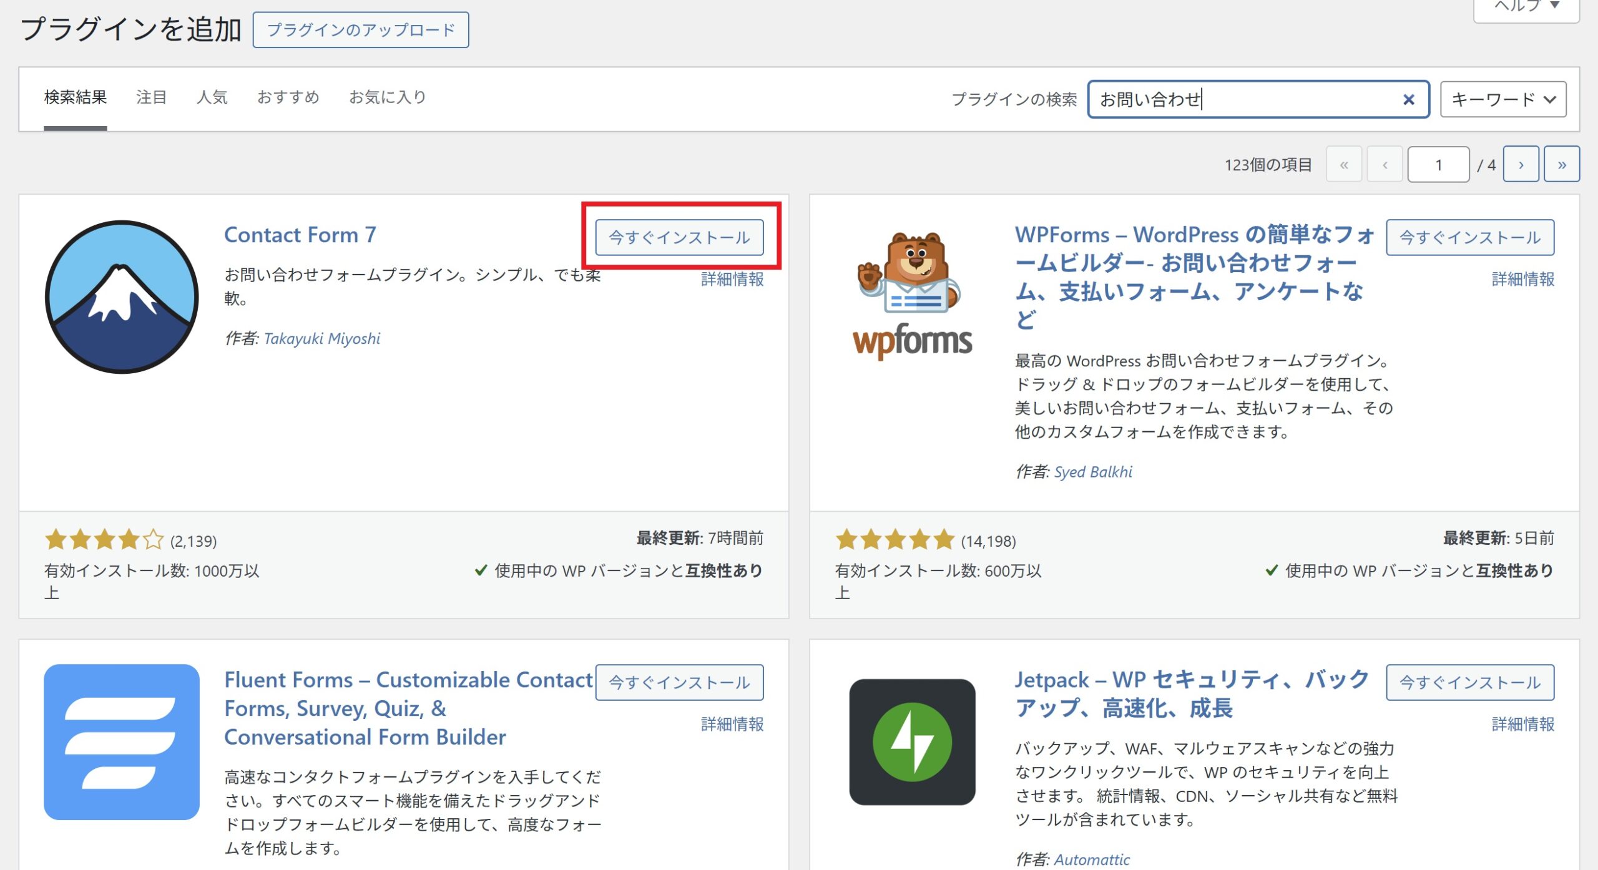Open author Takayuki Miyoshi link

pos(321,339)
